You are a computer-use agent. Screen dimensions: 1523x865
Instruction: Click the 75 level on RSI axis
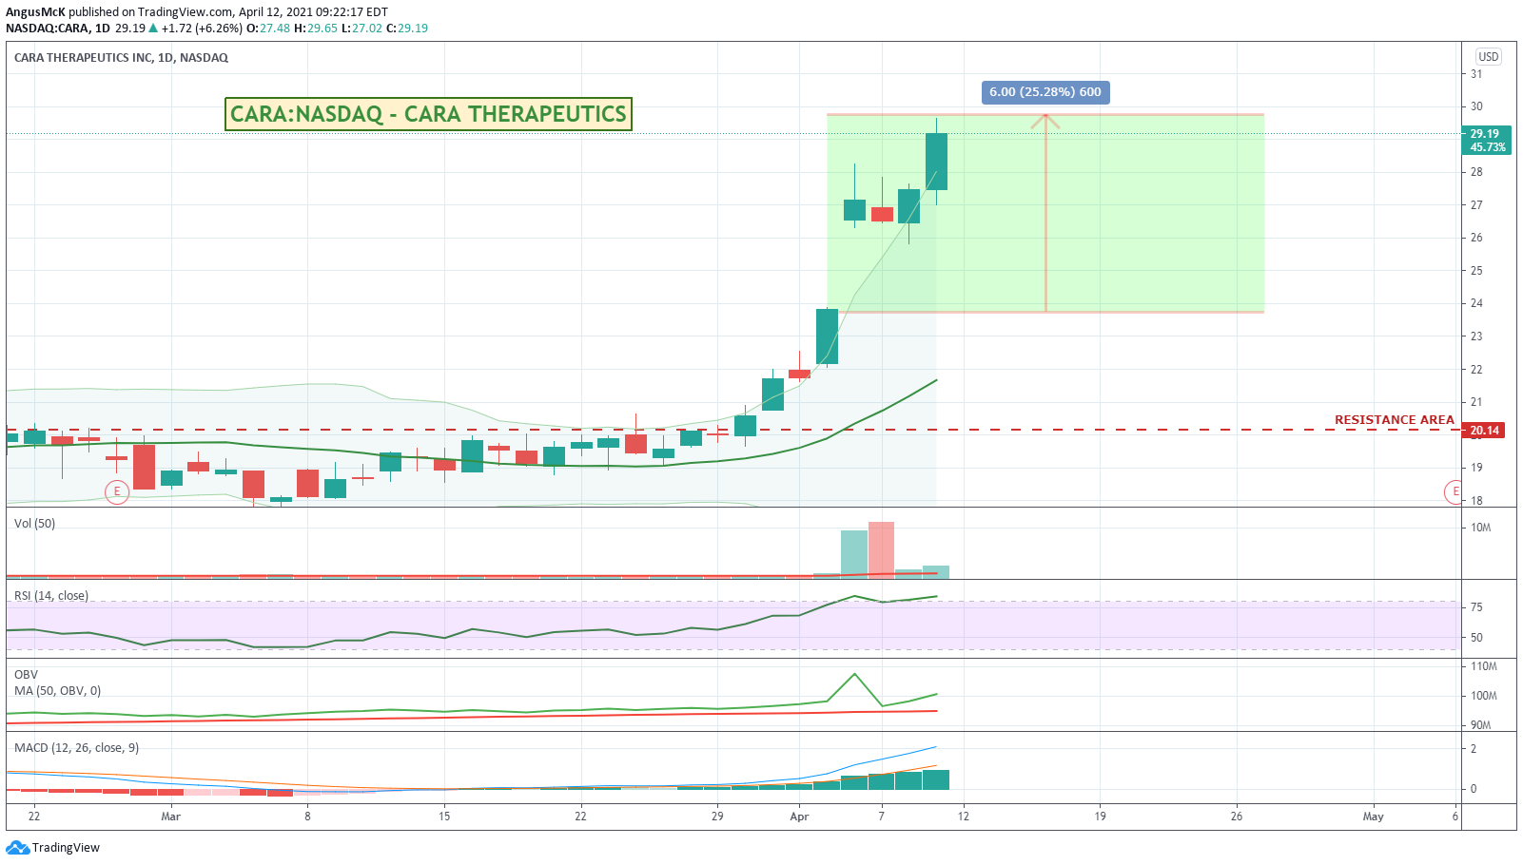coord(1476,607)
